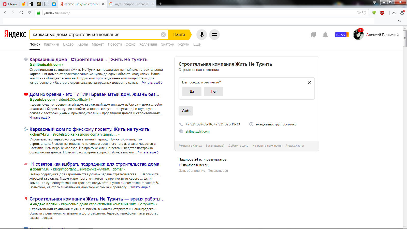This screenshot has width=407, height=229.
Task: Open notifications bell icon
Action: click(x=325, y=35)
